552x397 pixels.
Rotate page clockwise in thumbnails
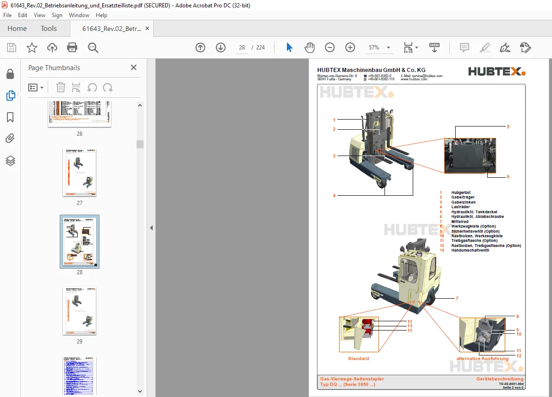coord(108,88)
